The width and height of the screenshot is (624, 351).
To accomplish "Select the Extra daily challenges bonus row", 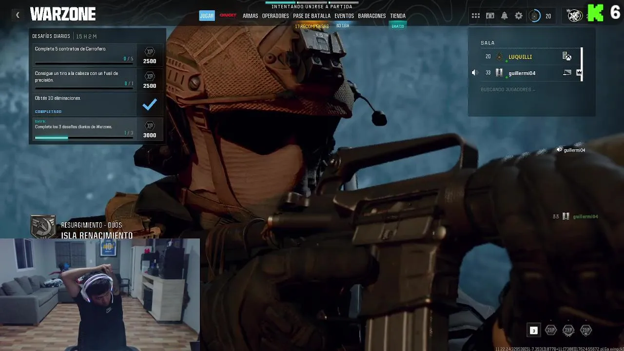I will [97, 129].
